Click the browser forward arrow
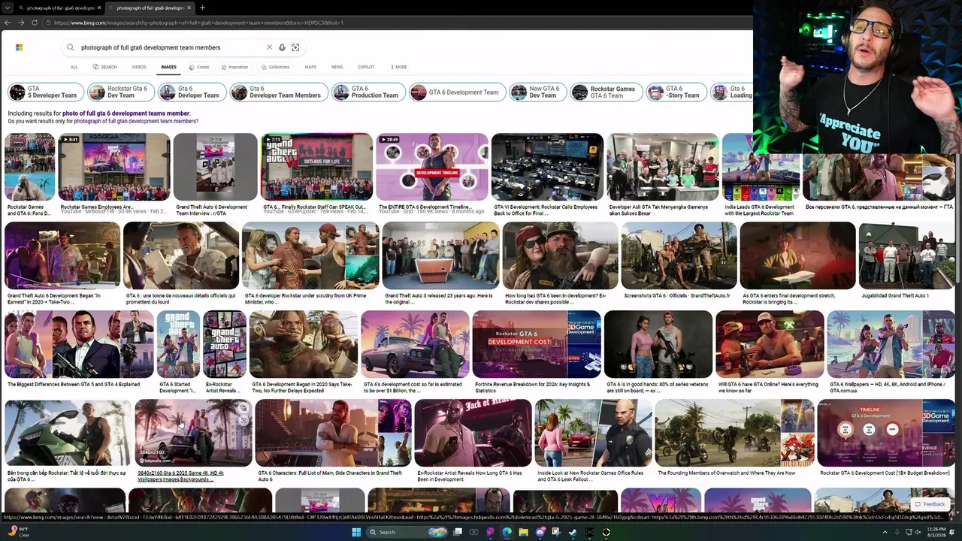 pos(23,23)
